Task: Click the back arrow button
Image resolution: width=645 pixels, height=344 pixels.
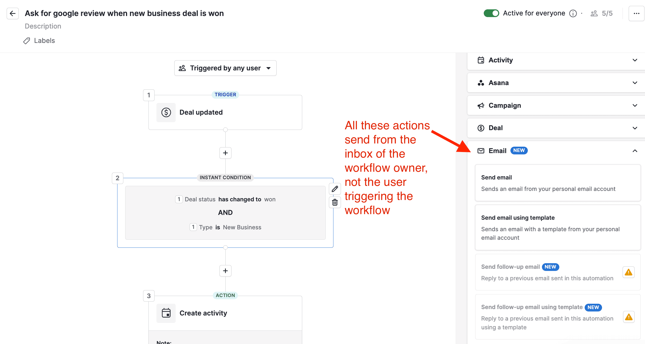Action: click(13, 13)
